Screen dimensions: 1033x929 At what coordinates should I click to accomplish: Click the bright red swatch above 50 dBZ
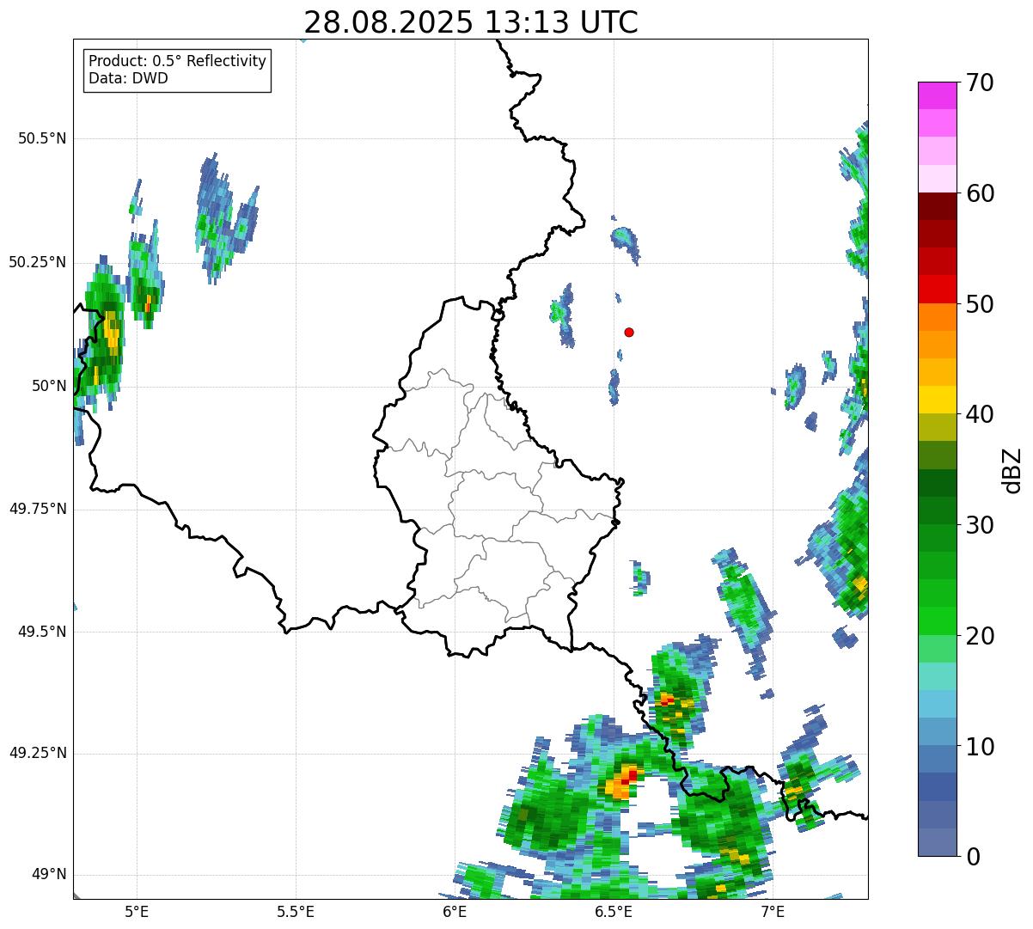point(937,290)
